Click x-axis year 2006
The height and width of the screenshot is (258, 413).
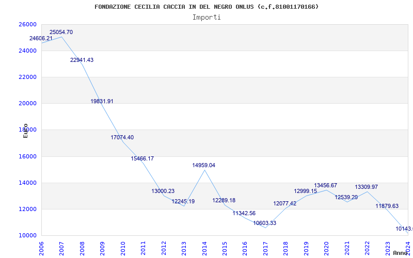point(41,249)
